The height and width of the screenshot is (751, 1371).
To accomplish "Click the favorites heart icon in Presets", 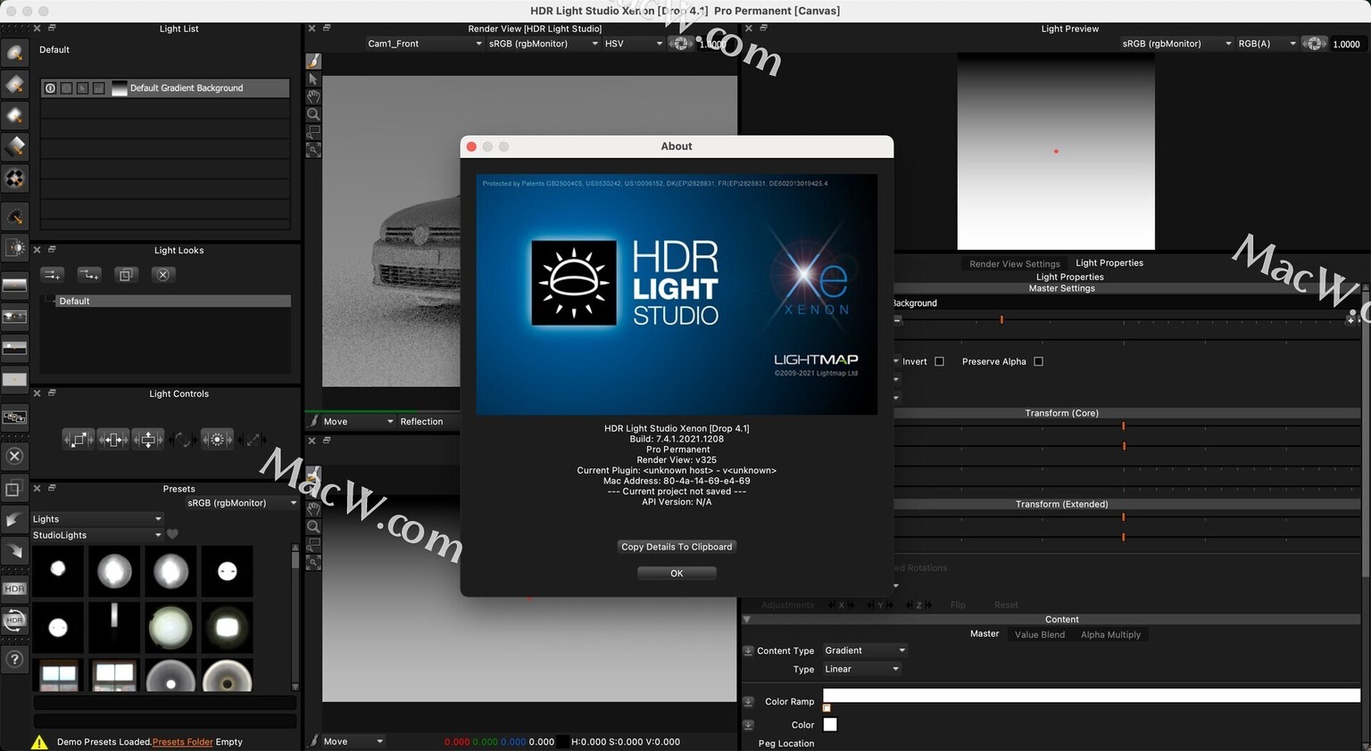I will pos(173,534).
